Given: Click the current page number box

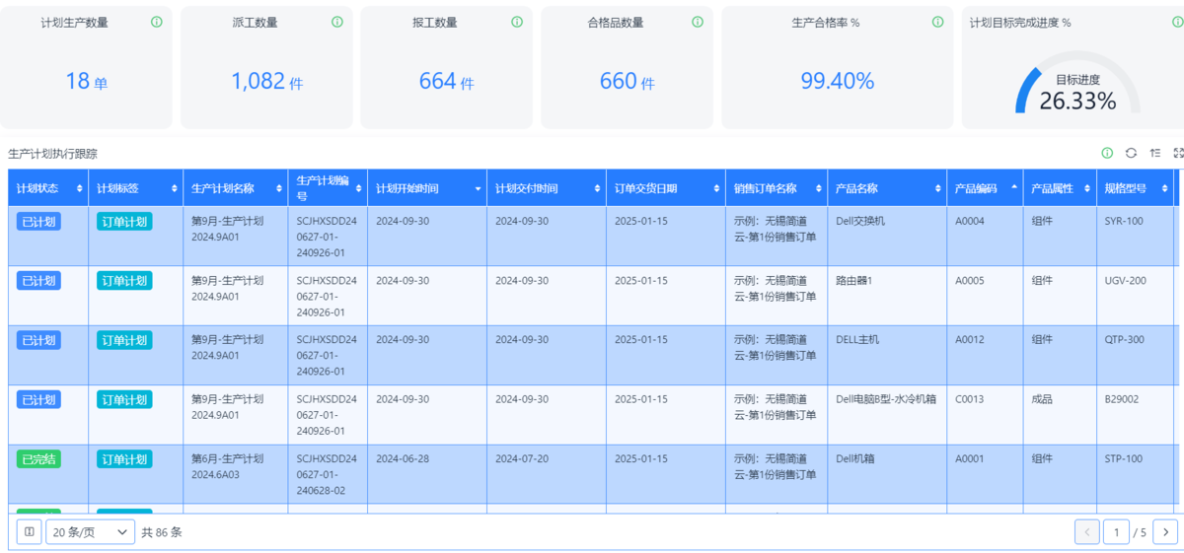Looking at the screenshot, I should point(1116,532).
